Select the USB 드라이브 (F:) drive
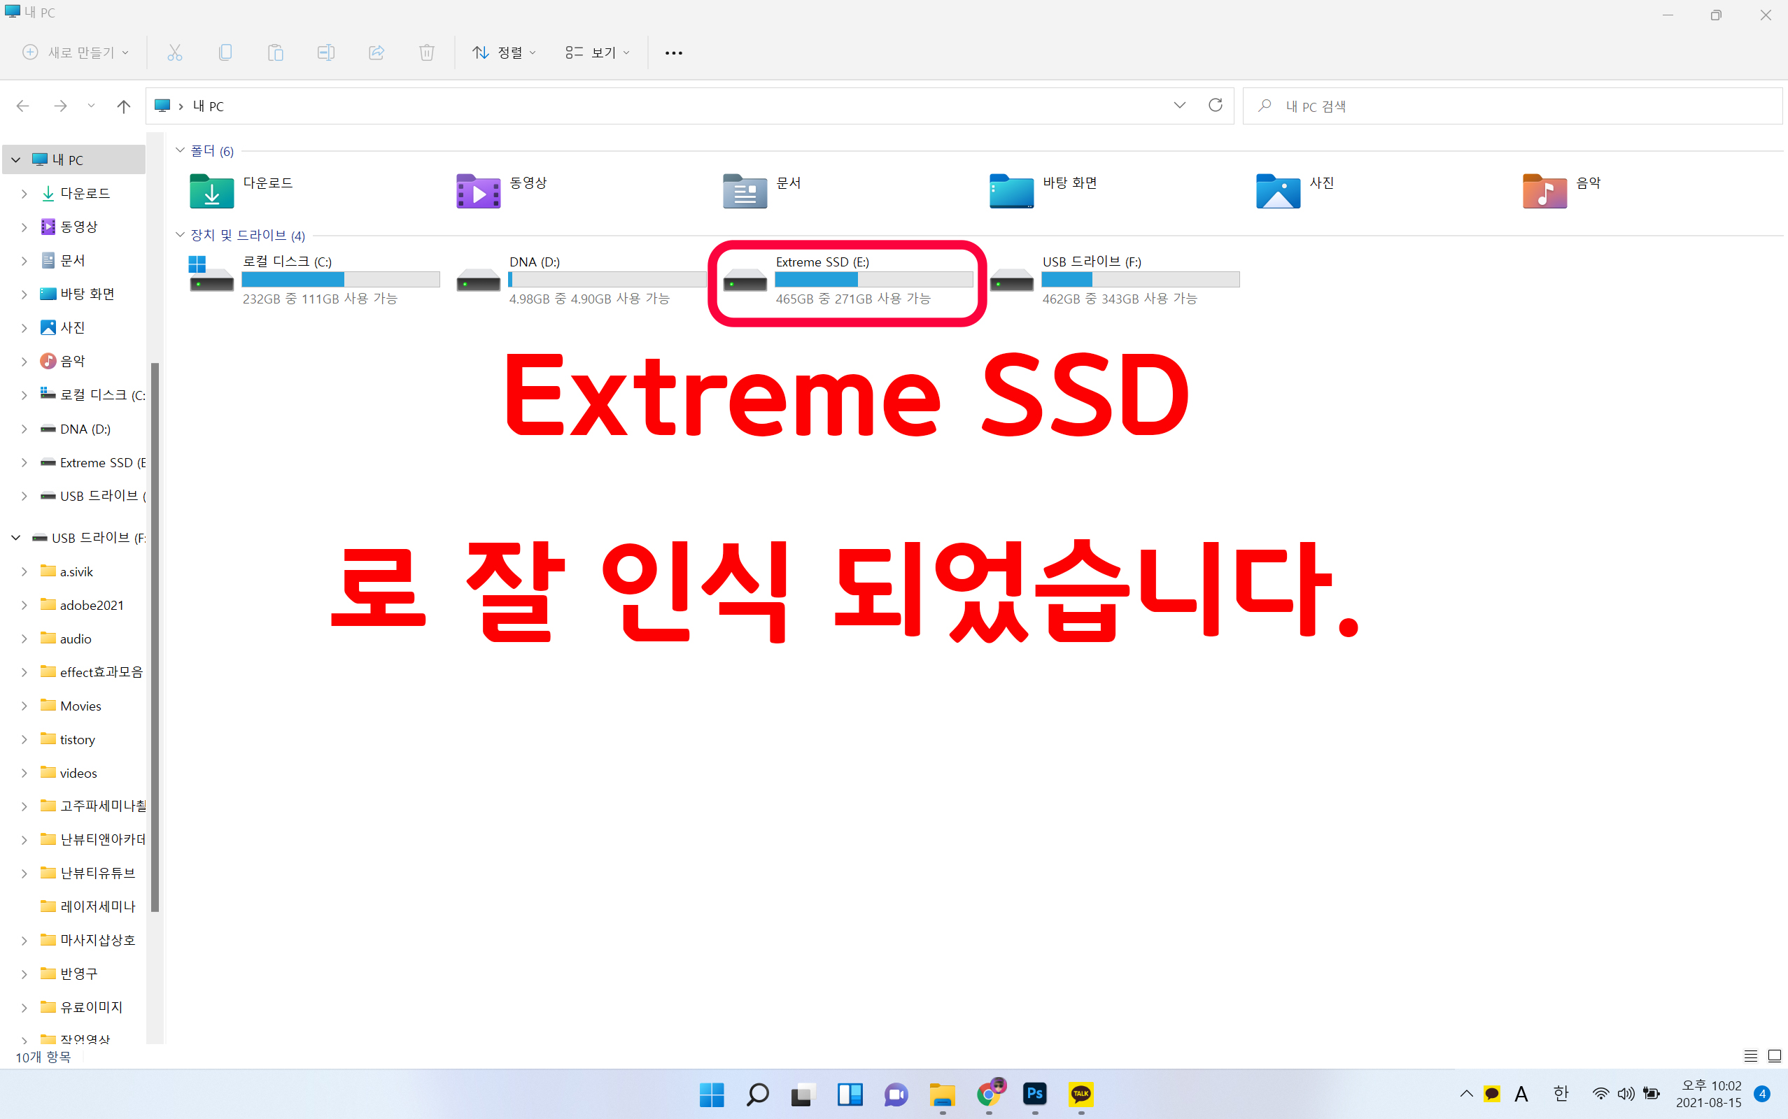Viewport: 1788px width, 1119px height. 1114,280
